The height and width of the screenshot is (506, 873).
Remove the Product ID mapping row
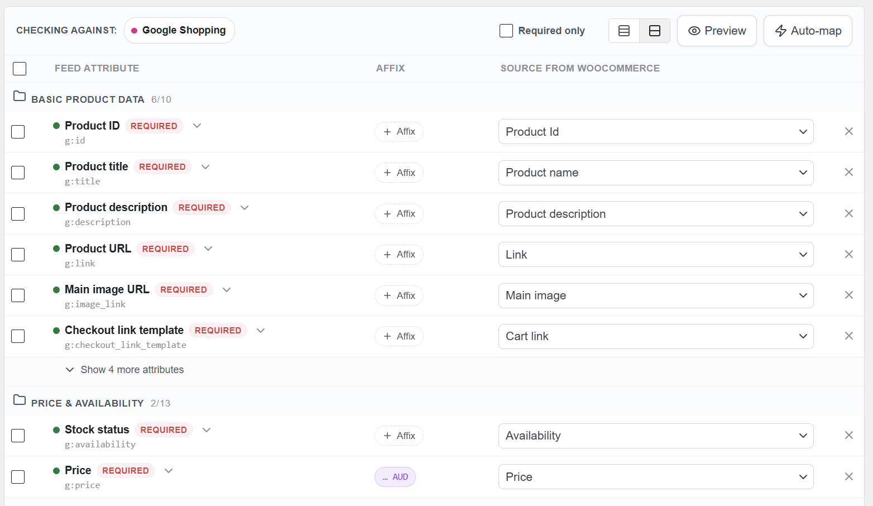849,131
